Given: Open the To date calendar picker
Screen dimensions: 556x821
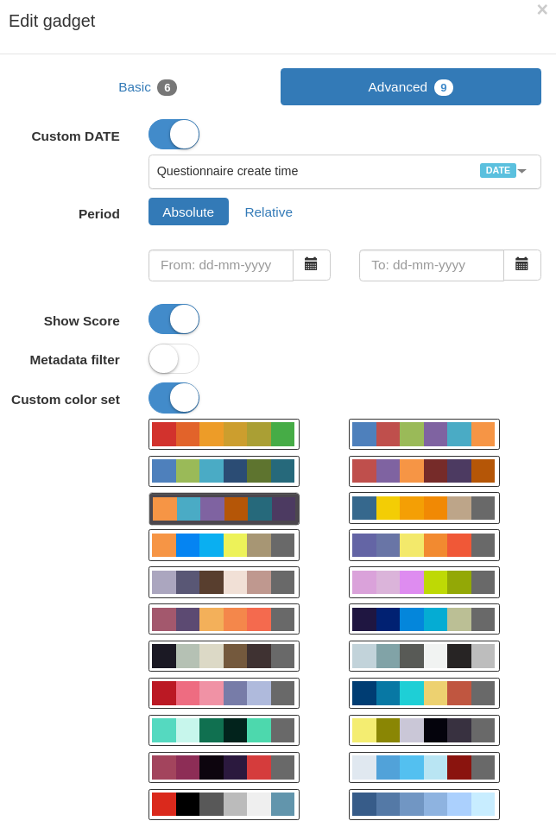Looking at the screenshot, I should [x=522, y=265].
